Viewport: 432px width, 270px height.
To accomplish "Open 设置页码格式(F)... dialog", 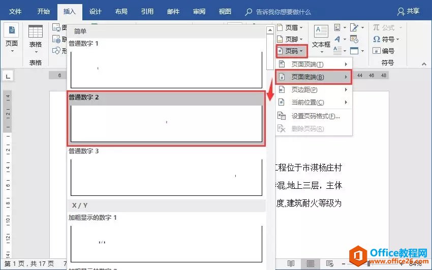I will pos(314,116).
